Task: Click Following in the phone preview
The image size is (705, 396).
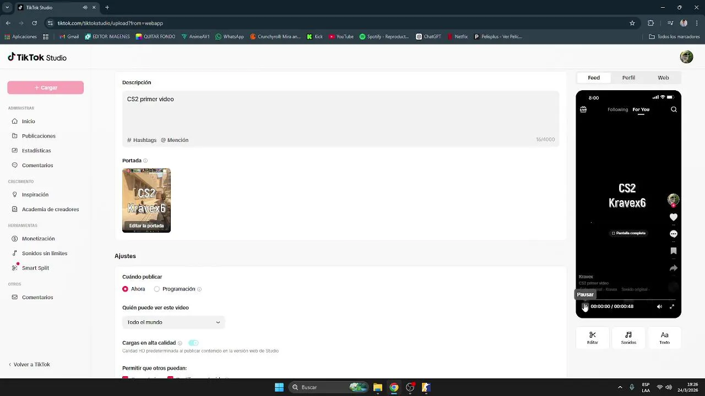Action: click(x=617, y=109)
